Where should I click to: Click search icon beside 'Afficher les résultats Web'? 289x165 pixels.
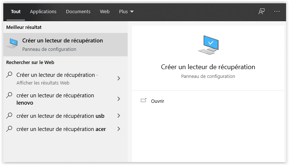10,75
